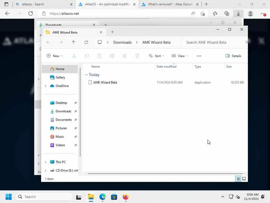Image resolution: width=270 pixels, height=203 pixels.
Task: Open the Edge Downloads arrow icon
Action: point(238,13)
